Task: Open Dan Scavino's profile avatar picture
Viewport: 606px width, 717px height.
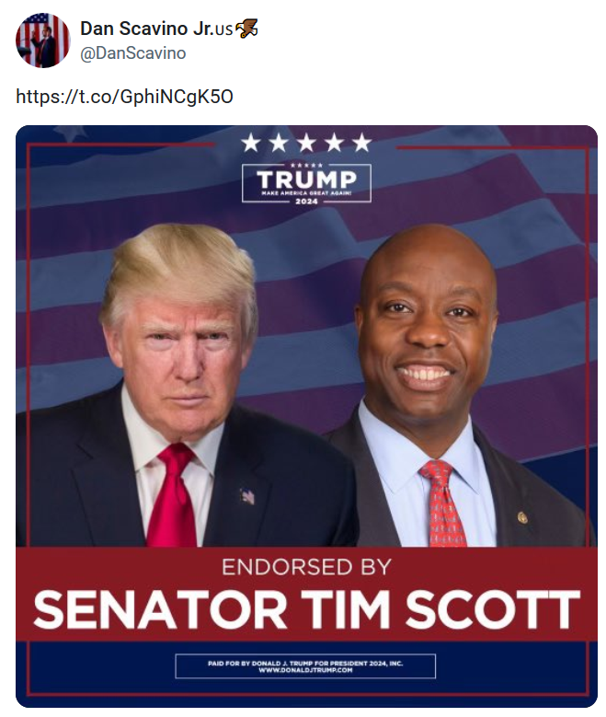Action: 42,40
